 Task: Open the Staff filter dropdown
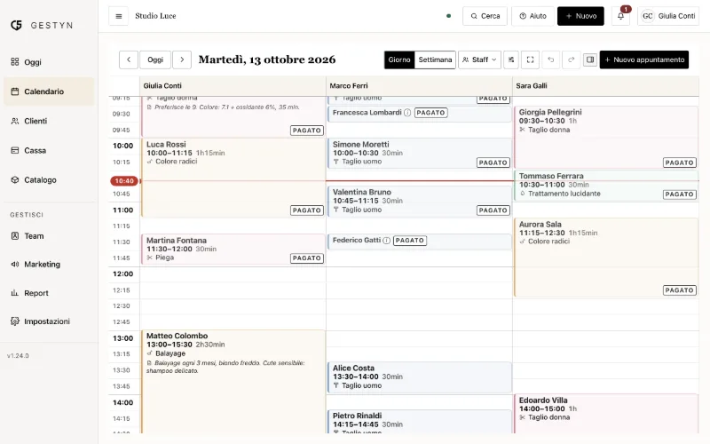pyautogui.click(x=479, y=59)
